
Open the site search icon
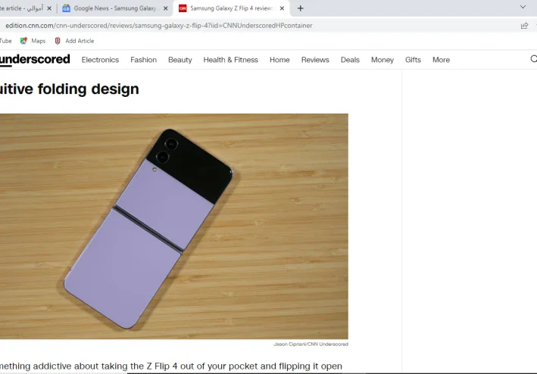pos(533,59)
